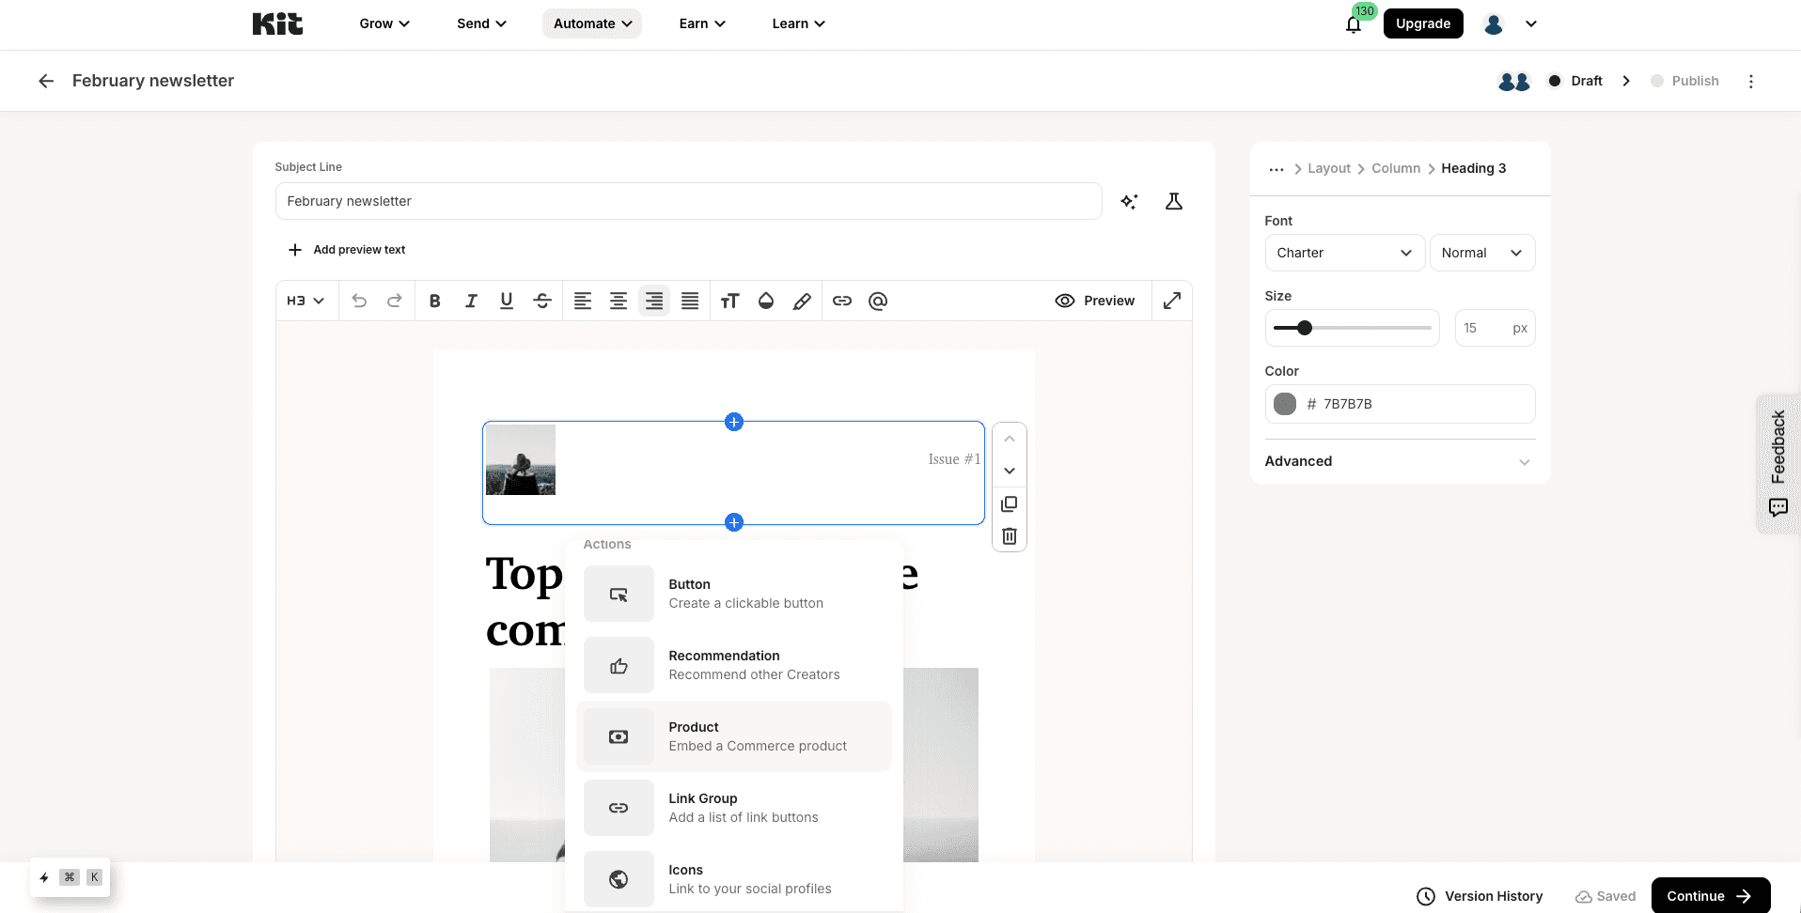Viewport: 1801px width, 913px height.
Task: Toggle italic formatting
Action: coord(471,301)
